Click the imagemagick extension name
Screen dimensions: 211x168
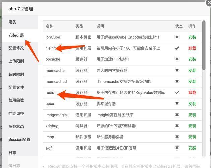pyautogui.click(x=57, y=115)
